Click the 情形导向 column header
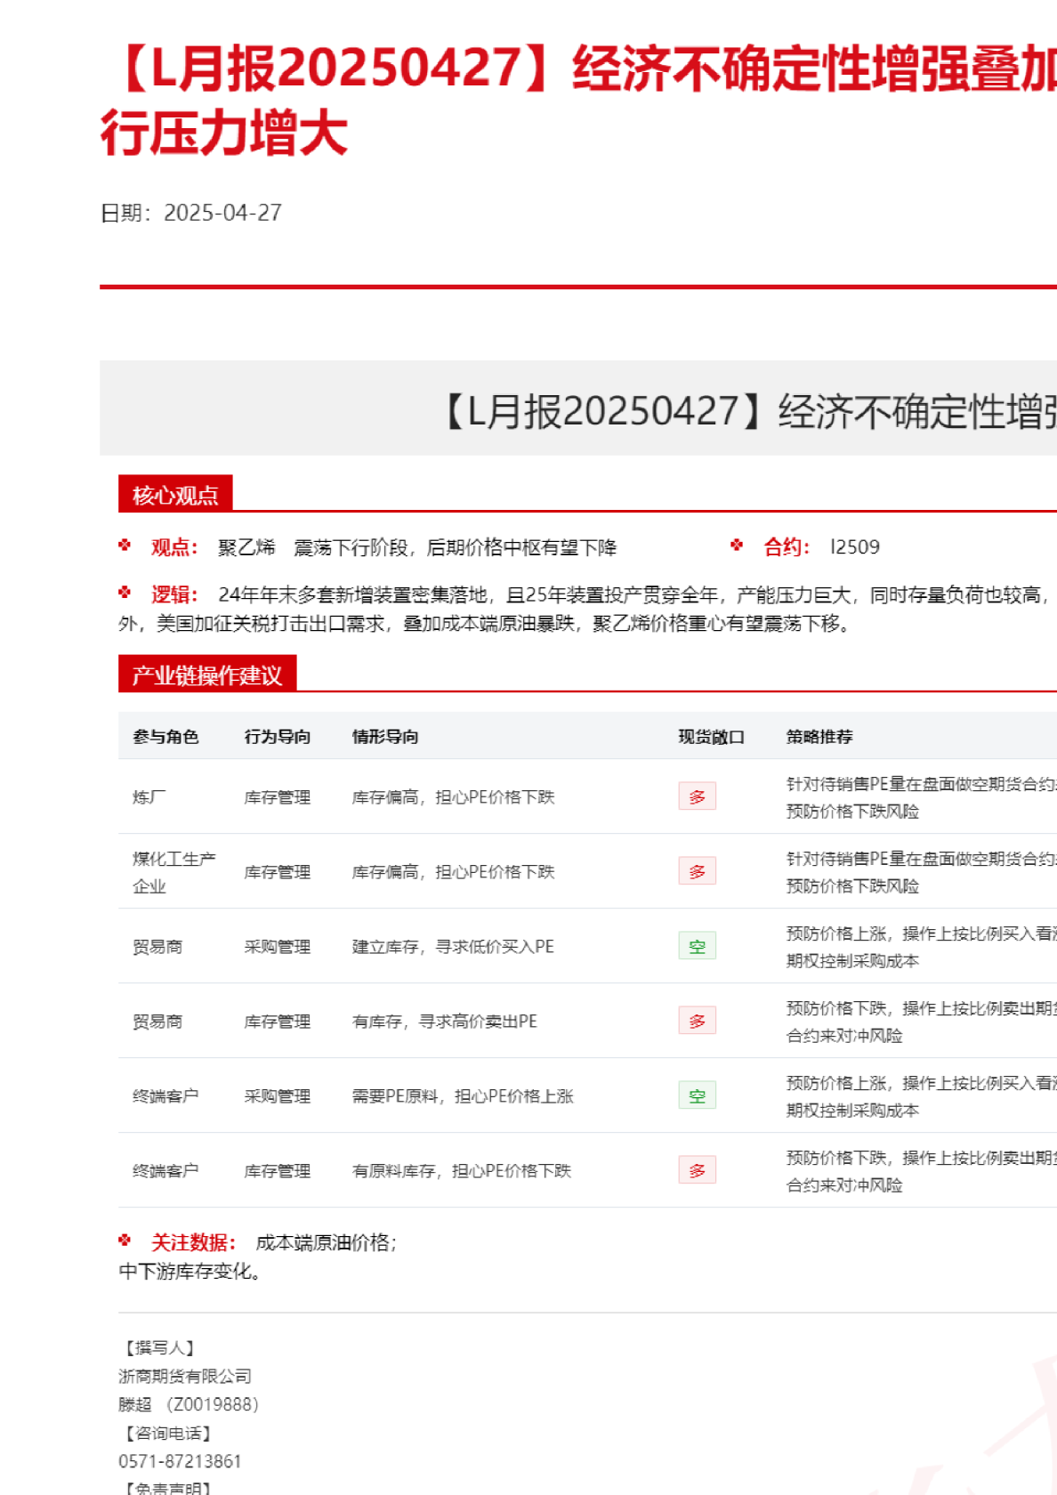This screenshot has width=1057, height=1495. (384, 737)
